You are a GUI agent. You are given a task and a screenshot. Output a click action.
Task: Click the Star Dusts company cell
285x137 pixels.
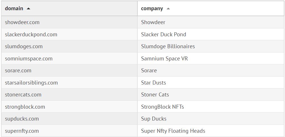pyautogui.click(x=153, y=83)
